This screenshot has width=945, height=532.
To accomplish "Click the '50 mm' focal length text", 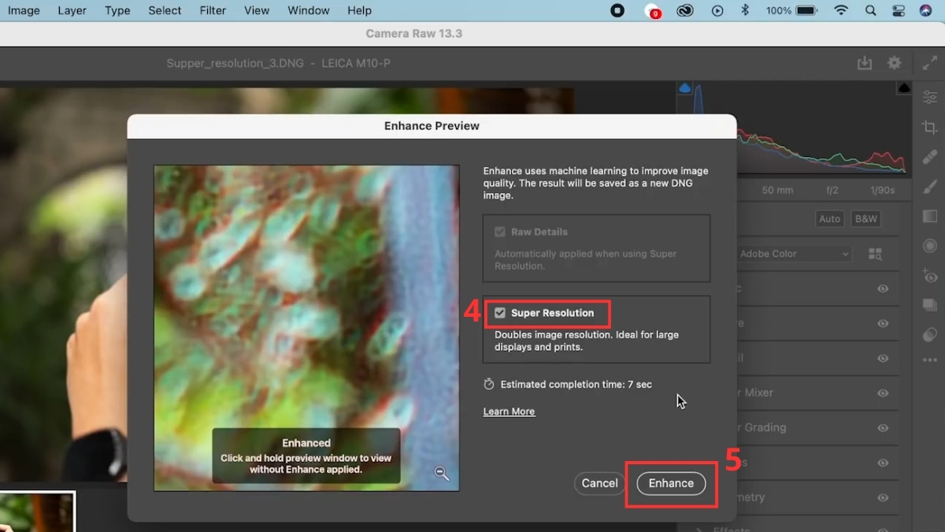I will [x=777, y=191].
